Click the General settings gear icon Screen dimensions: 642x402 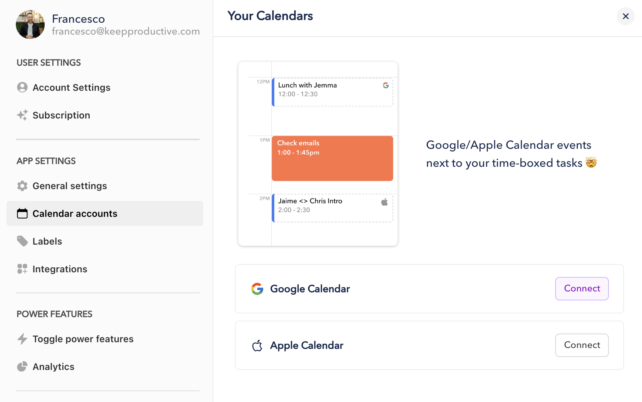pos(22,186)
